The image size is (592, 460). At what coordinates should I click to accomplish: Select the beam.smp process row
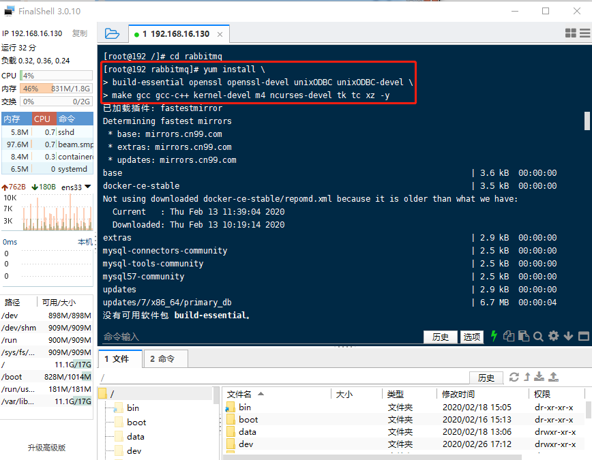(48, 144)
